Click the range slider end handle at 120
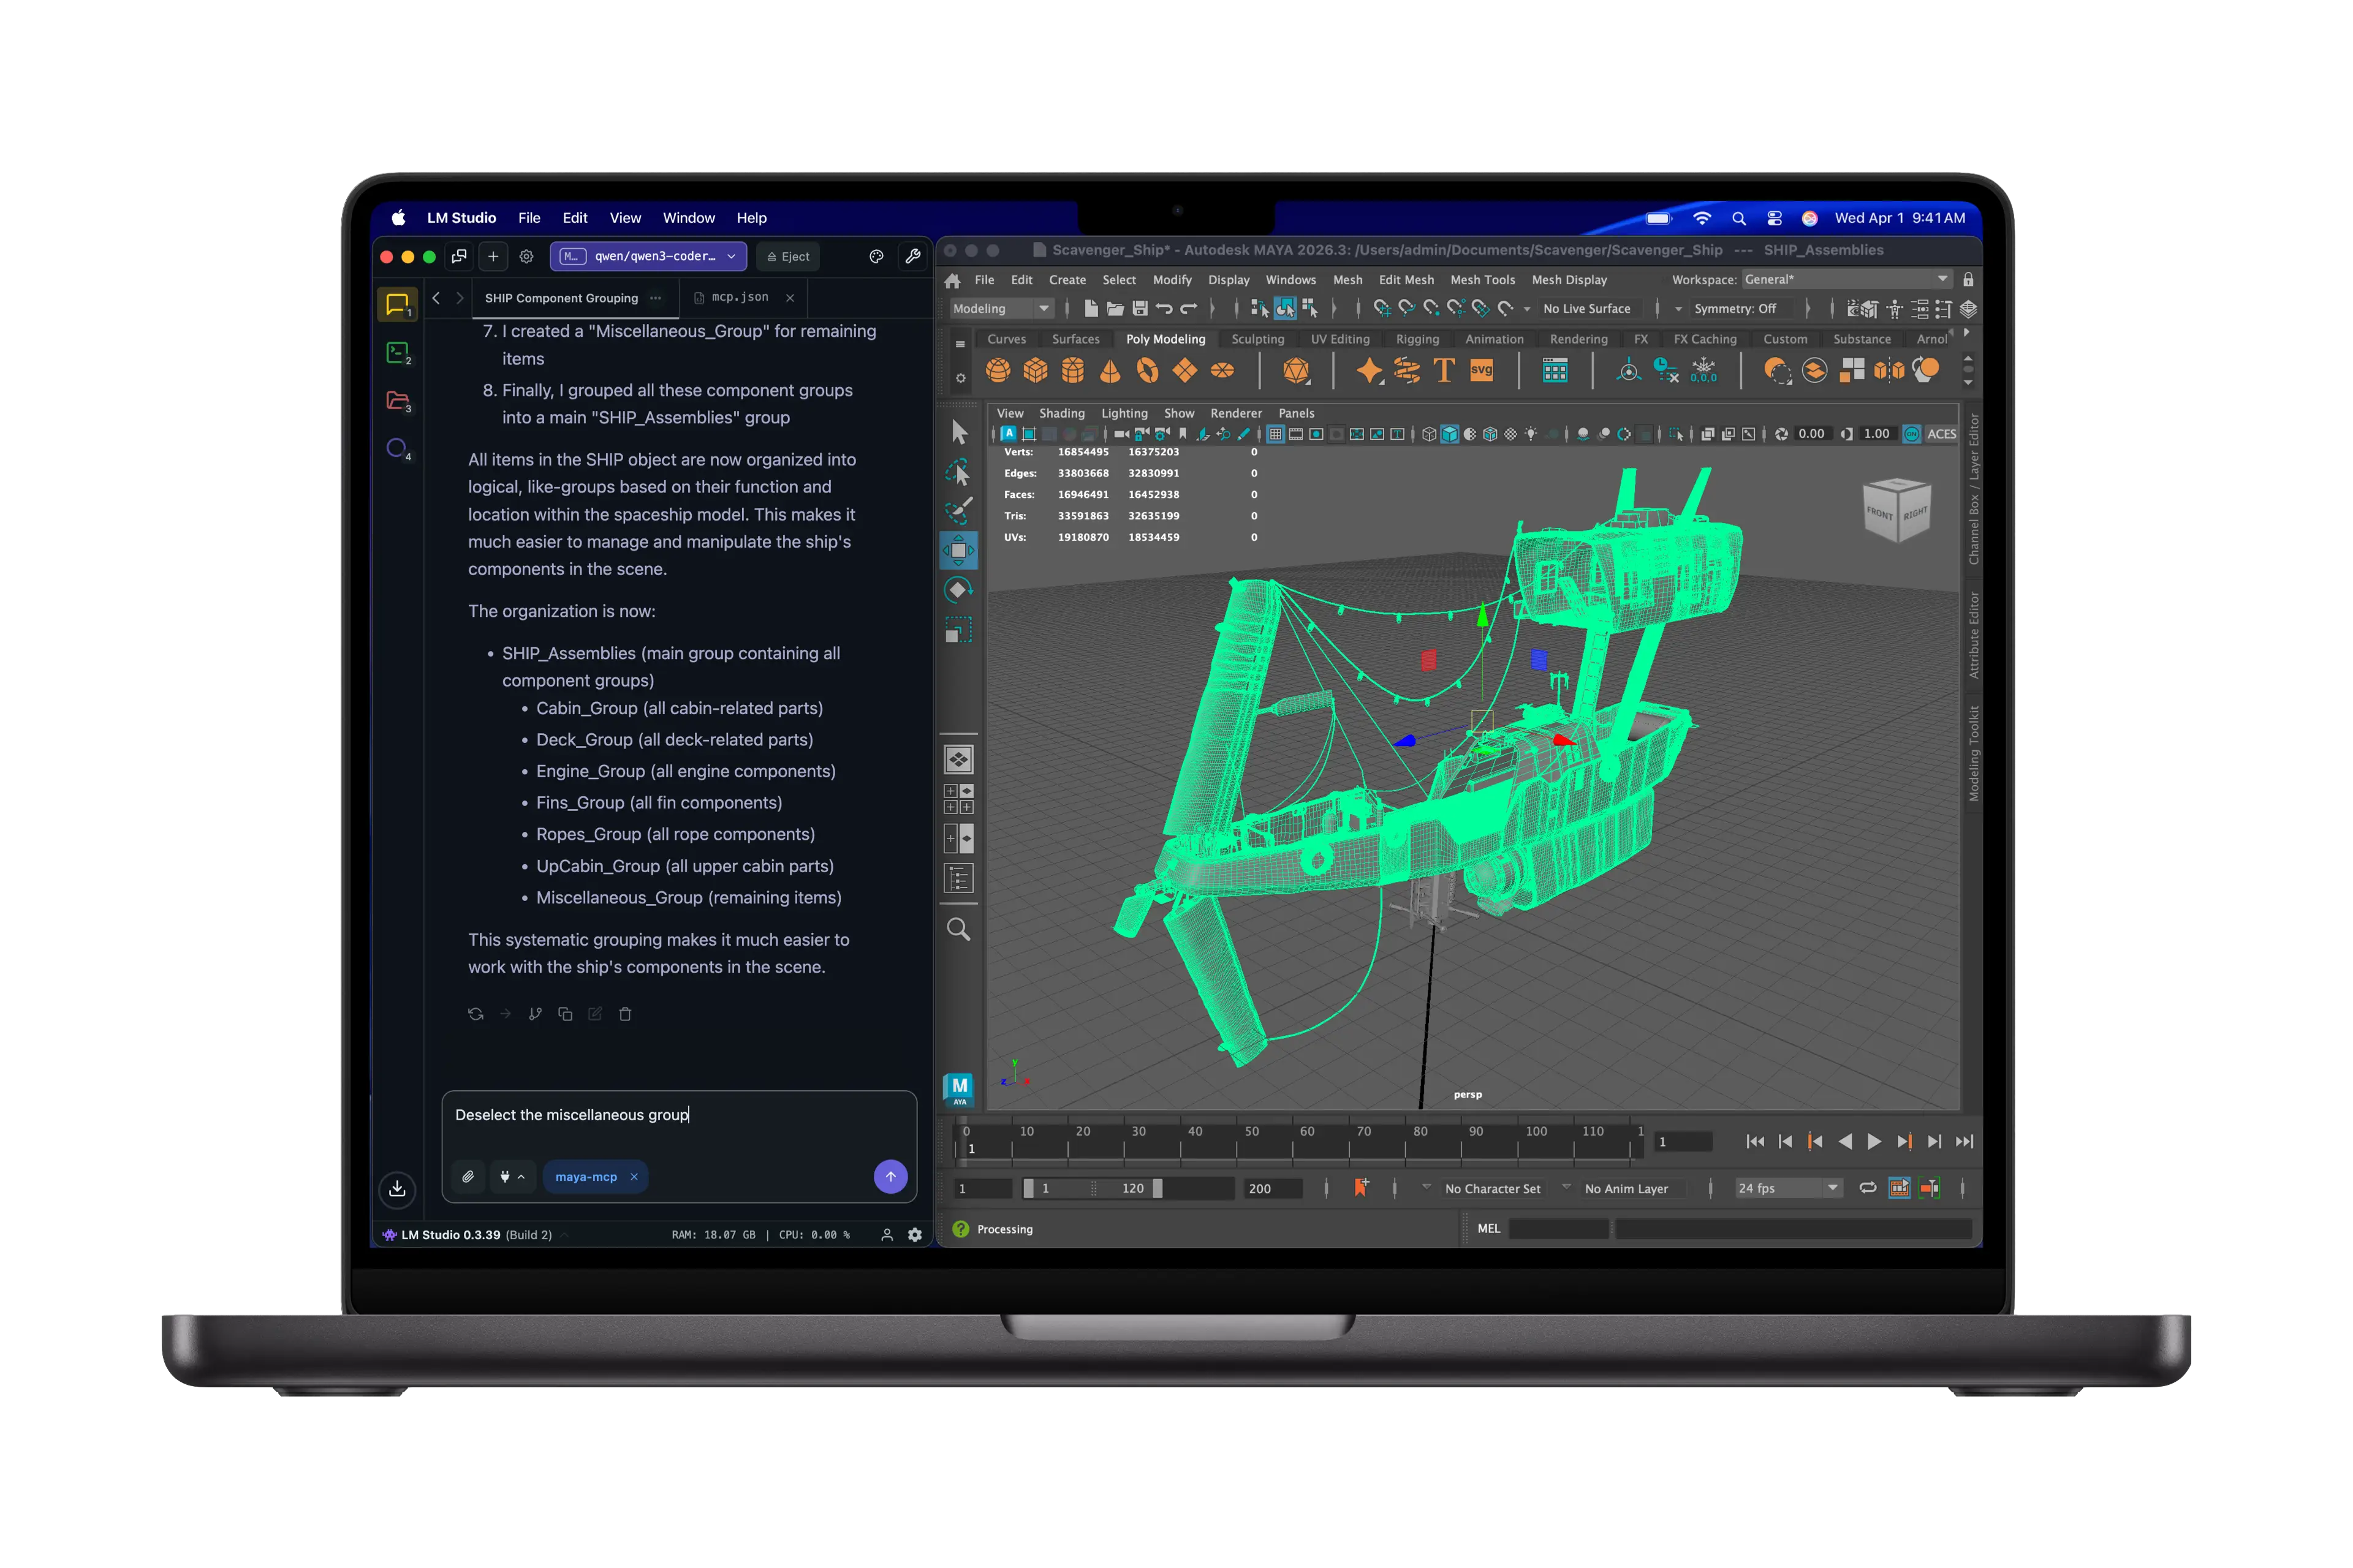This screenshot has width=2353, height=1568. coord(1158,1188)
